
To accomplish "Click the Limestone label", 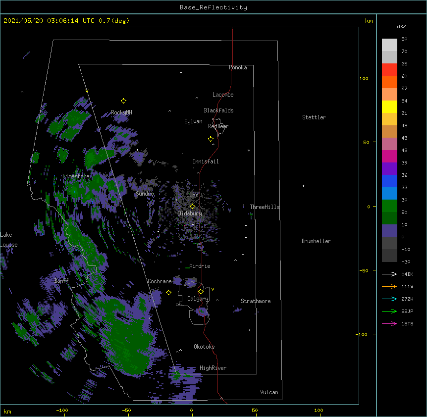I will 76,176.
